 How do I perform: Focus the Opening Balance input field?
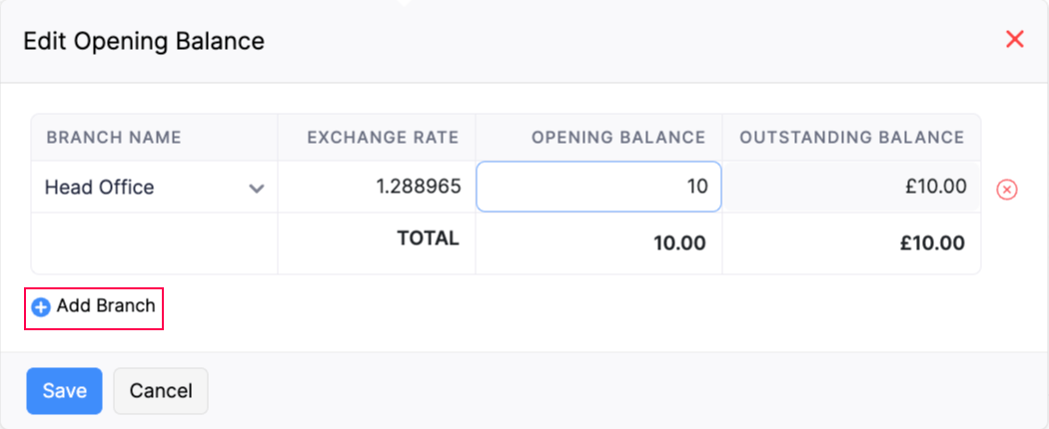point(598,187)
